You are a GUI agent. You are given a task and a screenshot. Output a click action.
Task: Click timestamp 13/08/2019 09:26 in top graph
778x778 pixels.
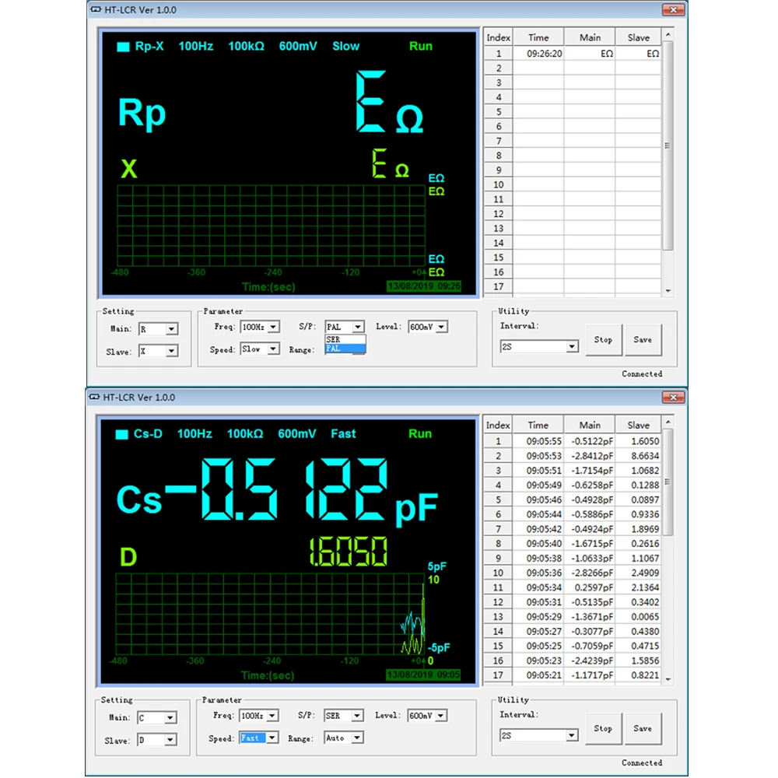[424, 286]
